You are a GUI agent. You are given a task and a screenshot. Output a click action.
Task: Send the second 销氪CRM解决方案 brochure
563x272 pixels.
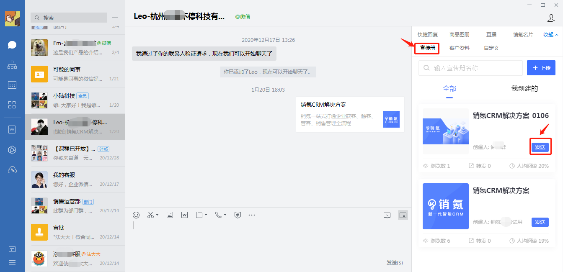pos(540,222)
